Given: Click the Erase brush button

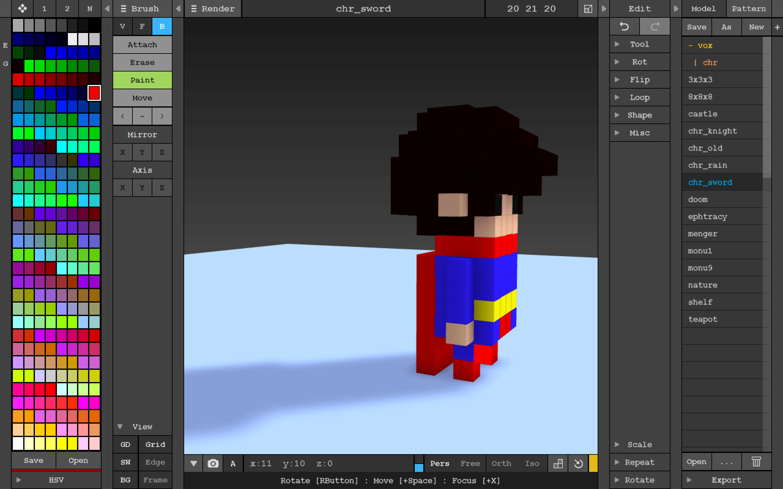Looking at the screenshot, I should [x=142, y=62].
